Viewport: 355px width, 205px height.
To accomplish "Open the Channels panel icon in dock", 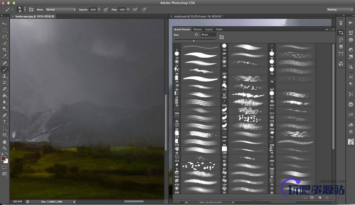I will 341,64.
